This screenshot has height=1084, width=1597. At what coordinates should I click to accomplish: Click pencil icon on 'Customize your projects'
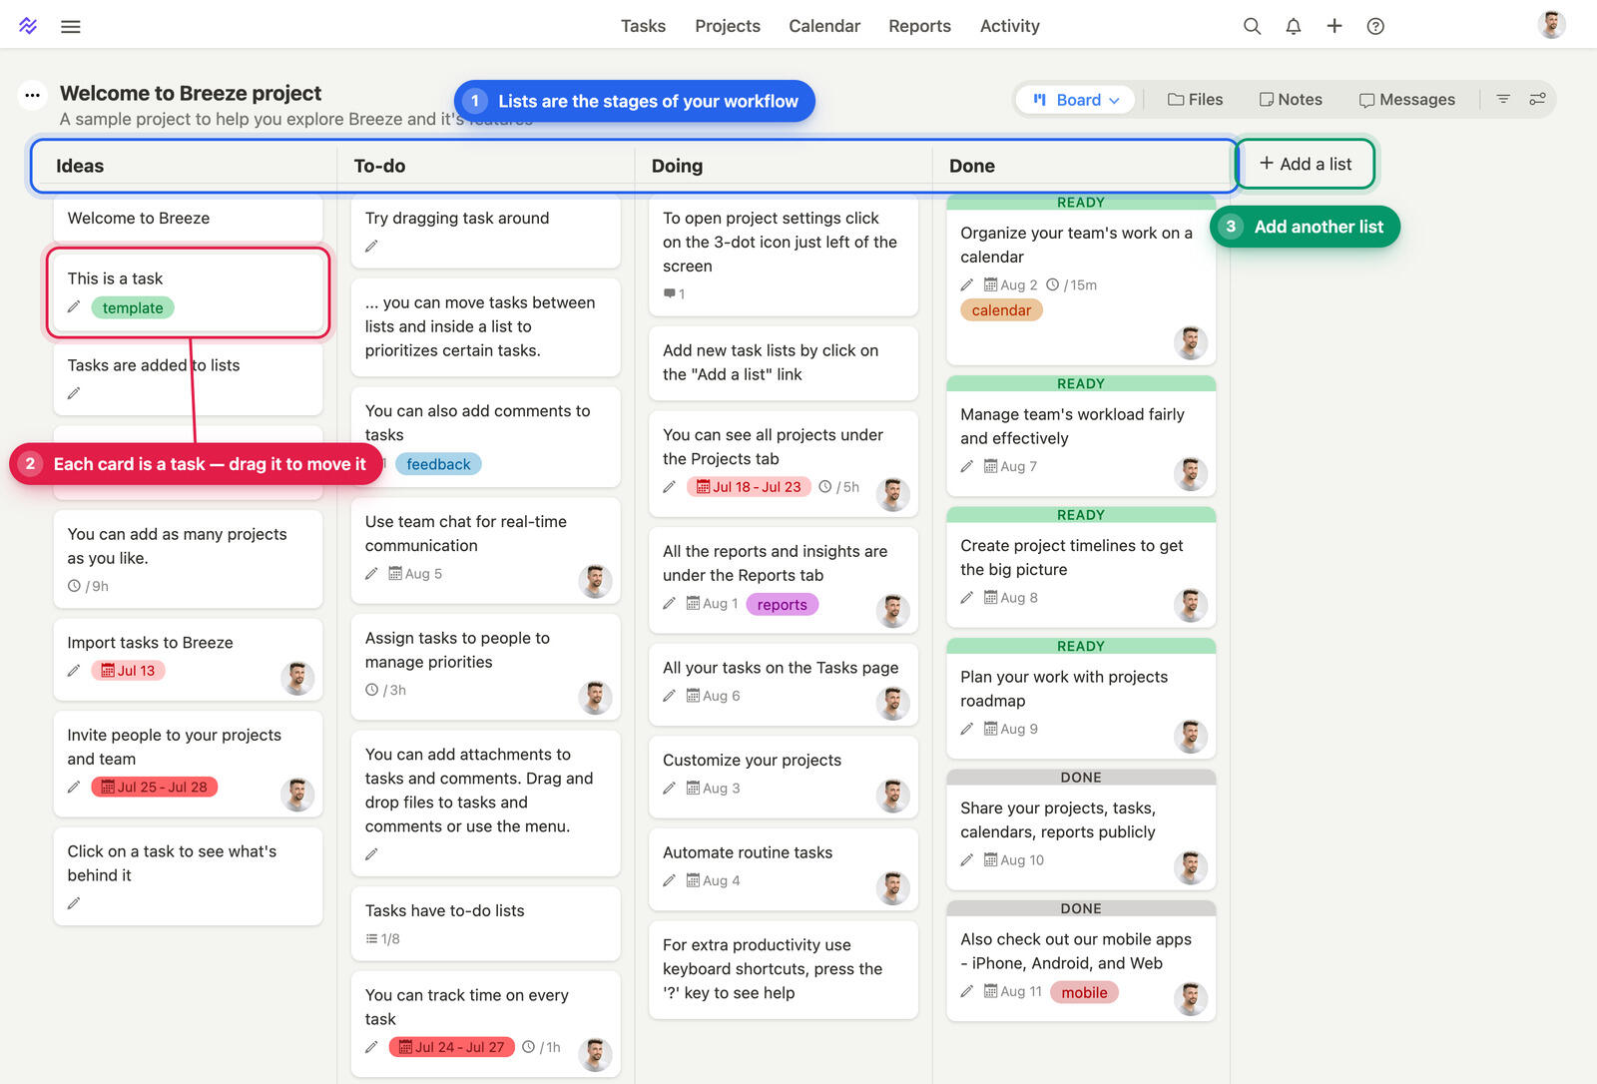669,789
